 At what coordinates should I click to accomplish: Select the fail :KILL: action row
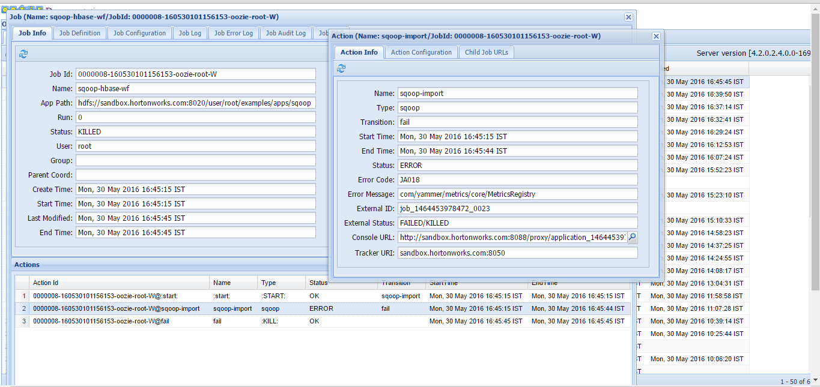(x=120, y=321)
